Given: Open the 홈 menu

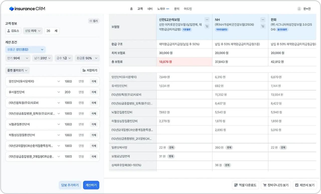Looking at the screenshot, I should (x=131, y=9).
